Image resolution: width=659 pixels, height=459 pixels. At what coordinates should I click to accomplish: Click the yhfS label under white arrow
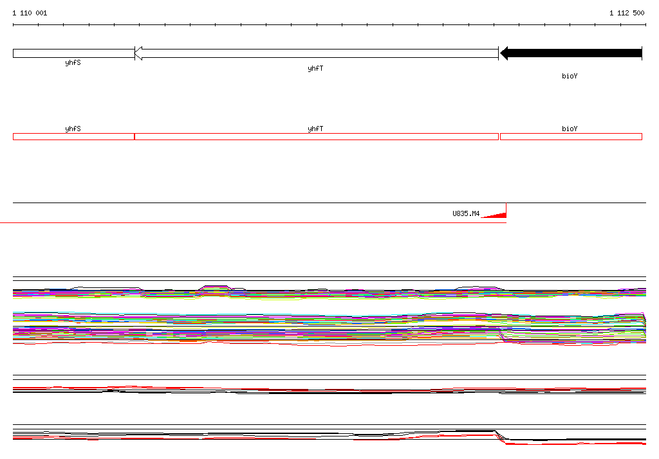coord(73,62)
